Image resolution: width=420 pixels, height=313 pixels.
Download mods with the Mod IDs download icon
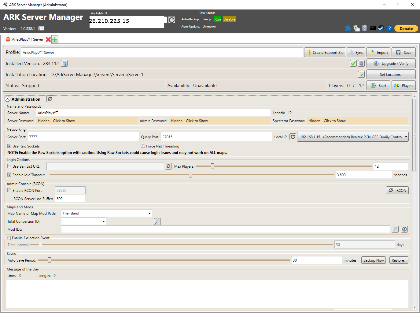tap(404, 229)
